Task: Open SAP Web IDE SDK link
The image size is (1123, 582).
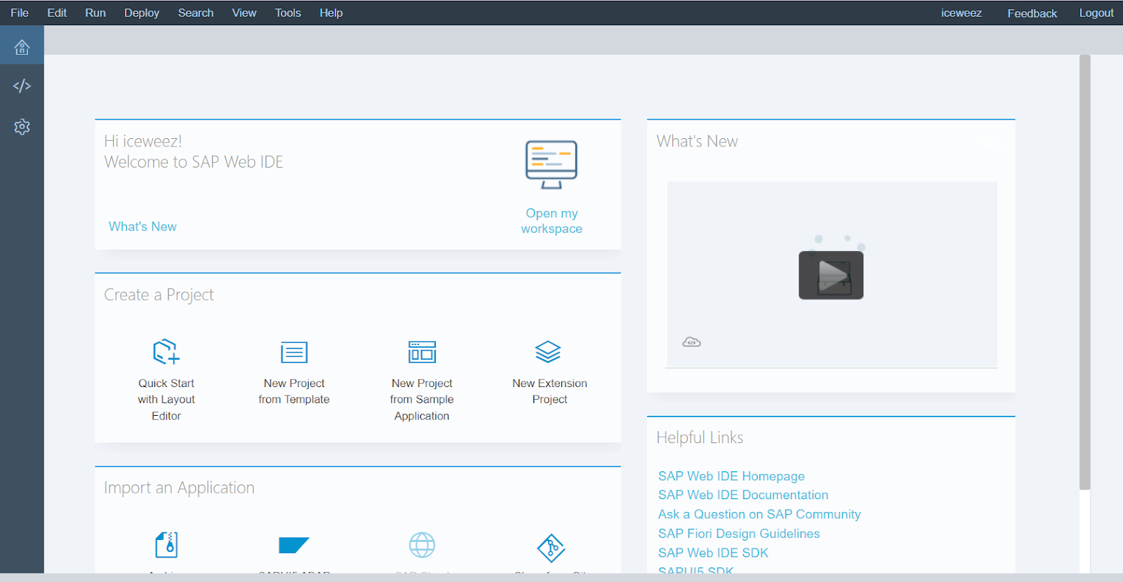Action: point(713,553)
